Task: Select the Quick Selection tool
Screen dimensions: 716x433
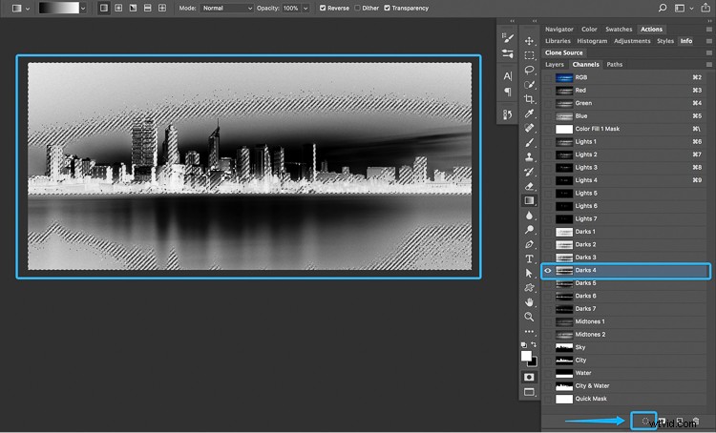Action: click(x=529, y=85)
